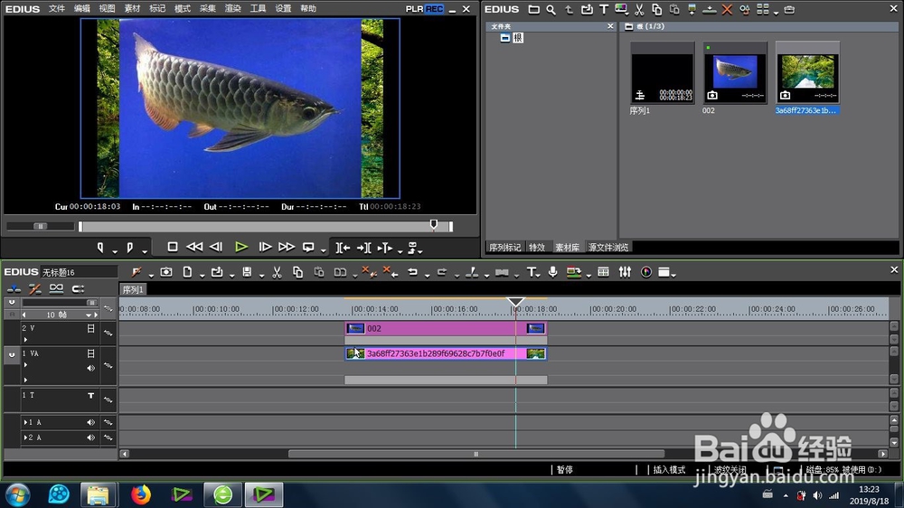Screen dimensions: 904x508
Task: Expand the 1 A audio track
Action: coord(25,423)
